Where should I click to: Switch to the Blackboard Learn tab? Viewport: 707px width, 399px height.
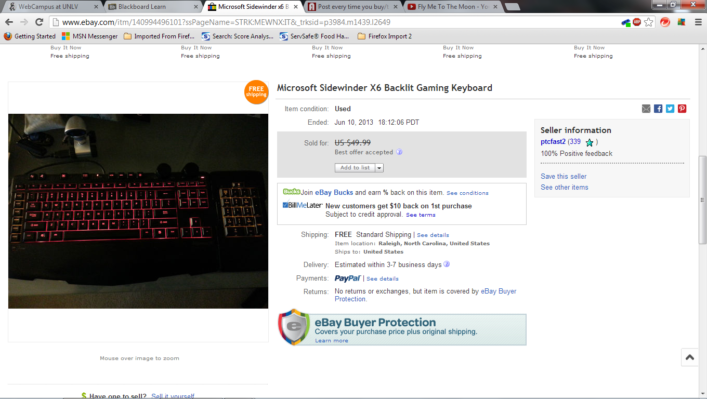tap(153, 7)
